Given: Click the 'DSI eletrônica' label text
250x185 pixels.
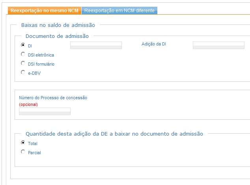Looking at the screenshot, I should click(x=41, y=55).
